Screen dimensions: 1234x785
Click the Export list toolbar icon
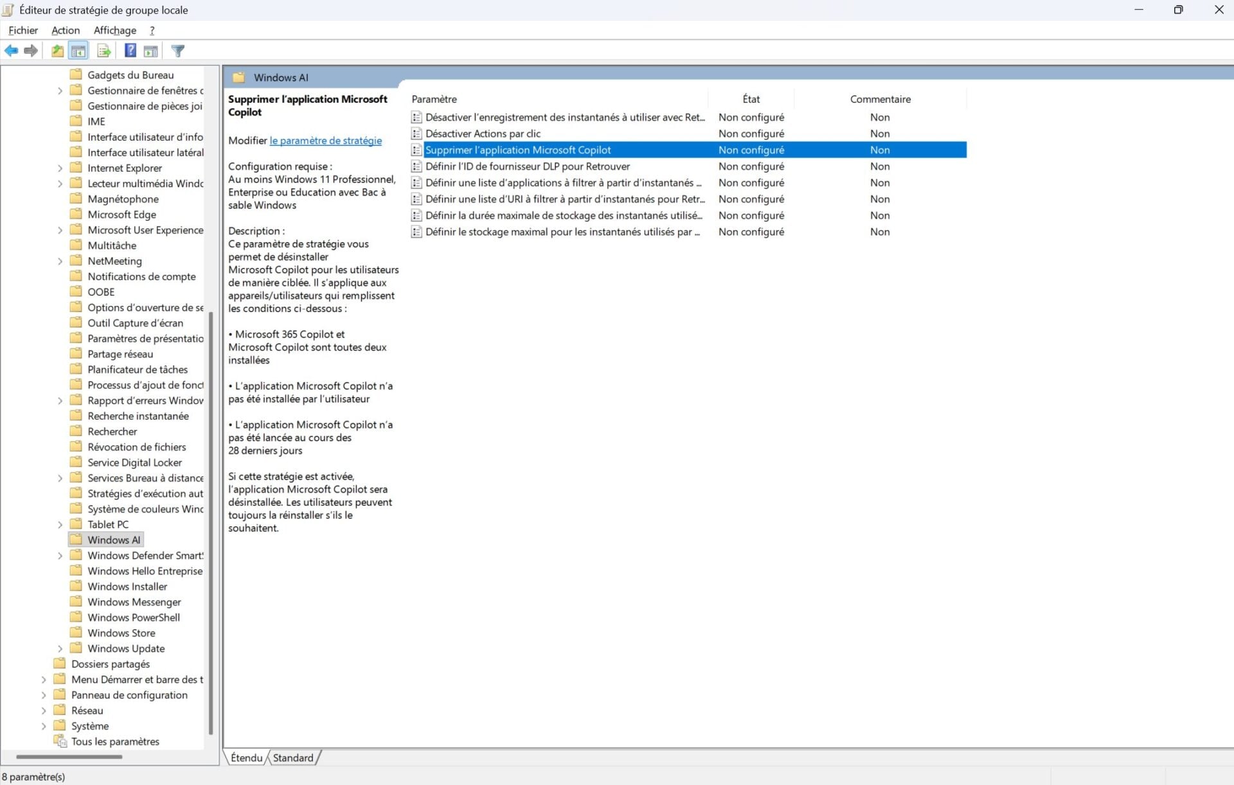(x=103, y=51)
